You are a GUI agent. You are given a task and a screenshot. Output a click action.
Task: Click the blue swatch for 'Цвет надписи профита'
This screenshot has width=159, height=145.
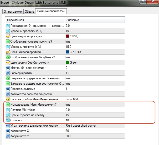[67, 52]
